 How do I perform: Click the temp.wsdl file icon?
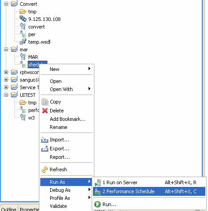[x=23, y=41]
